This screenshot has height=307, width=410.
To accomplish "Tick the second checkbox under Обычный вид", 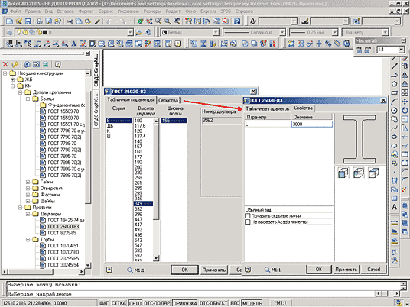I will pyautogui.click(x=247, y=222).
